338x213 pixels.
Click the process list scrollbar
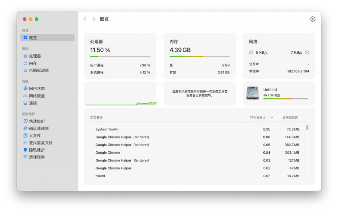pyautogui.click(x=307, y=127)
